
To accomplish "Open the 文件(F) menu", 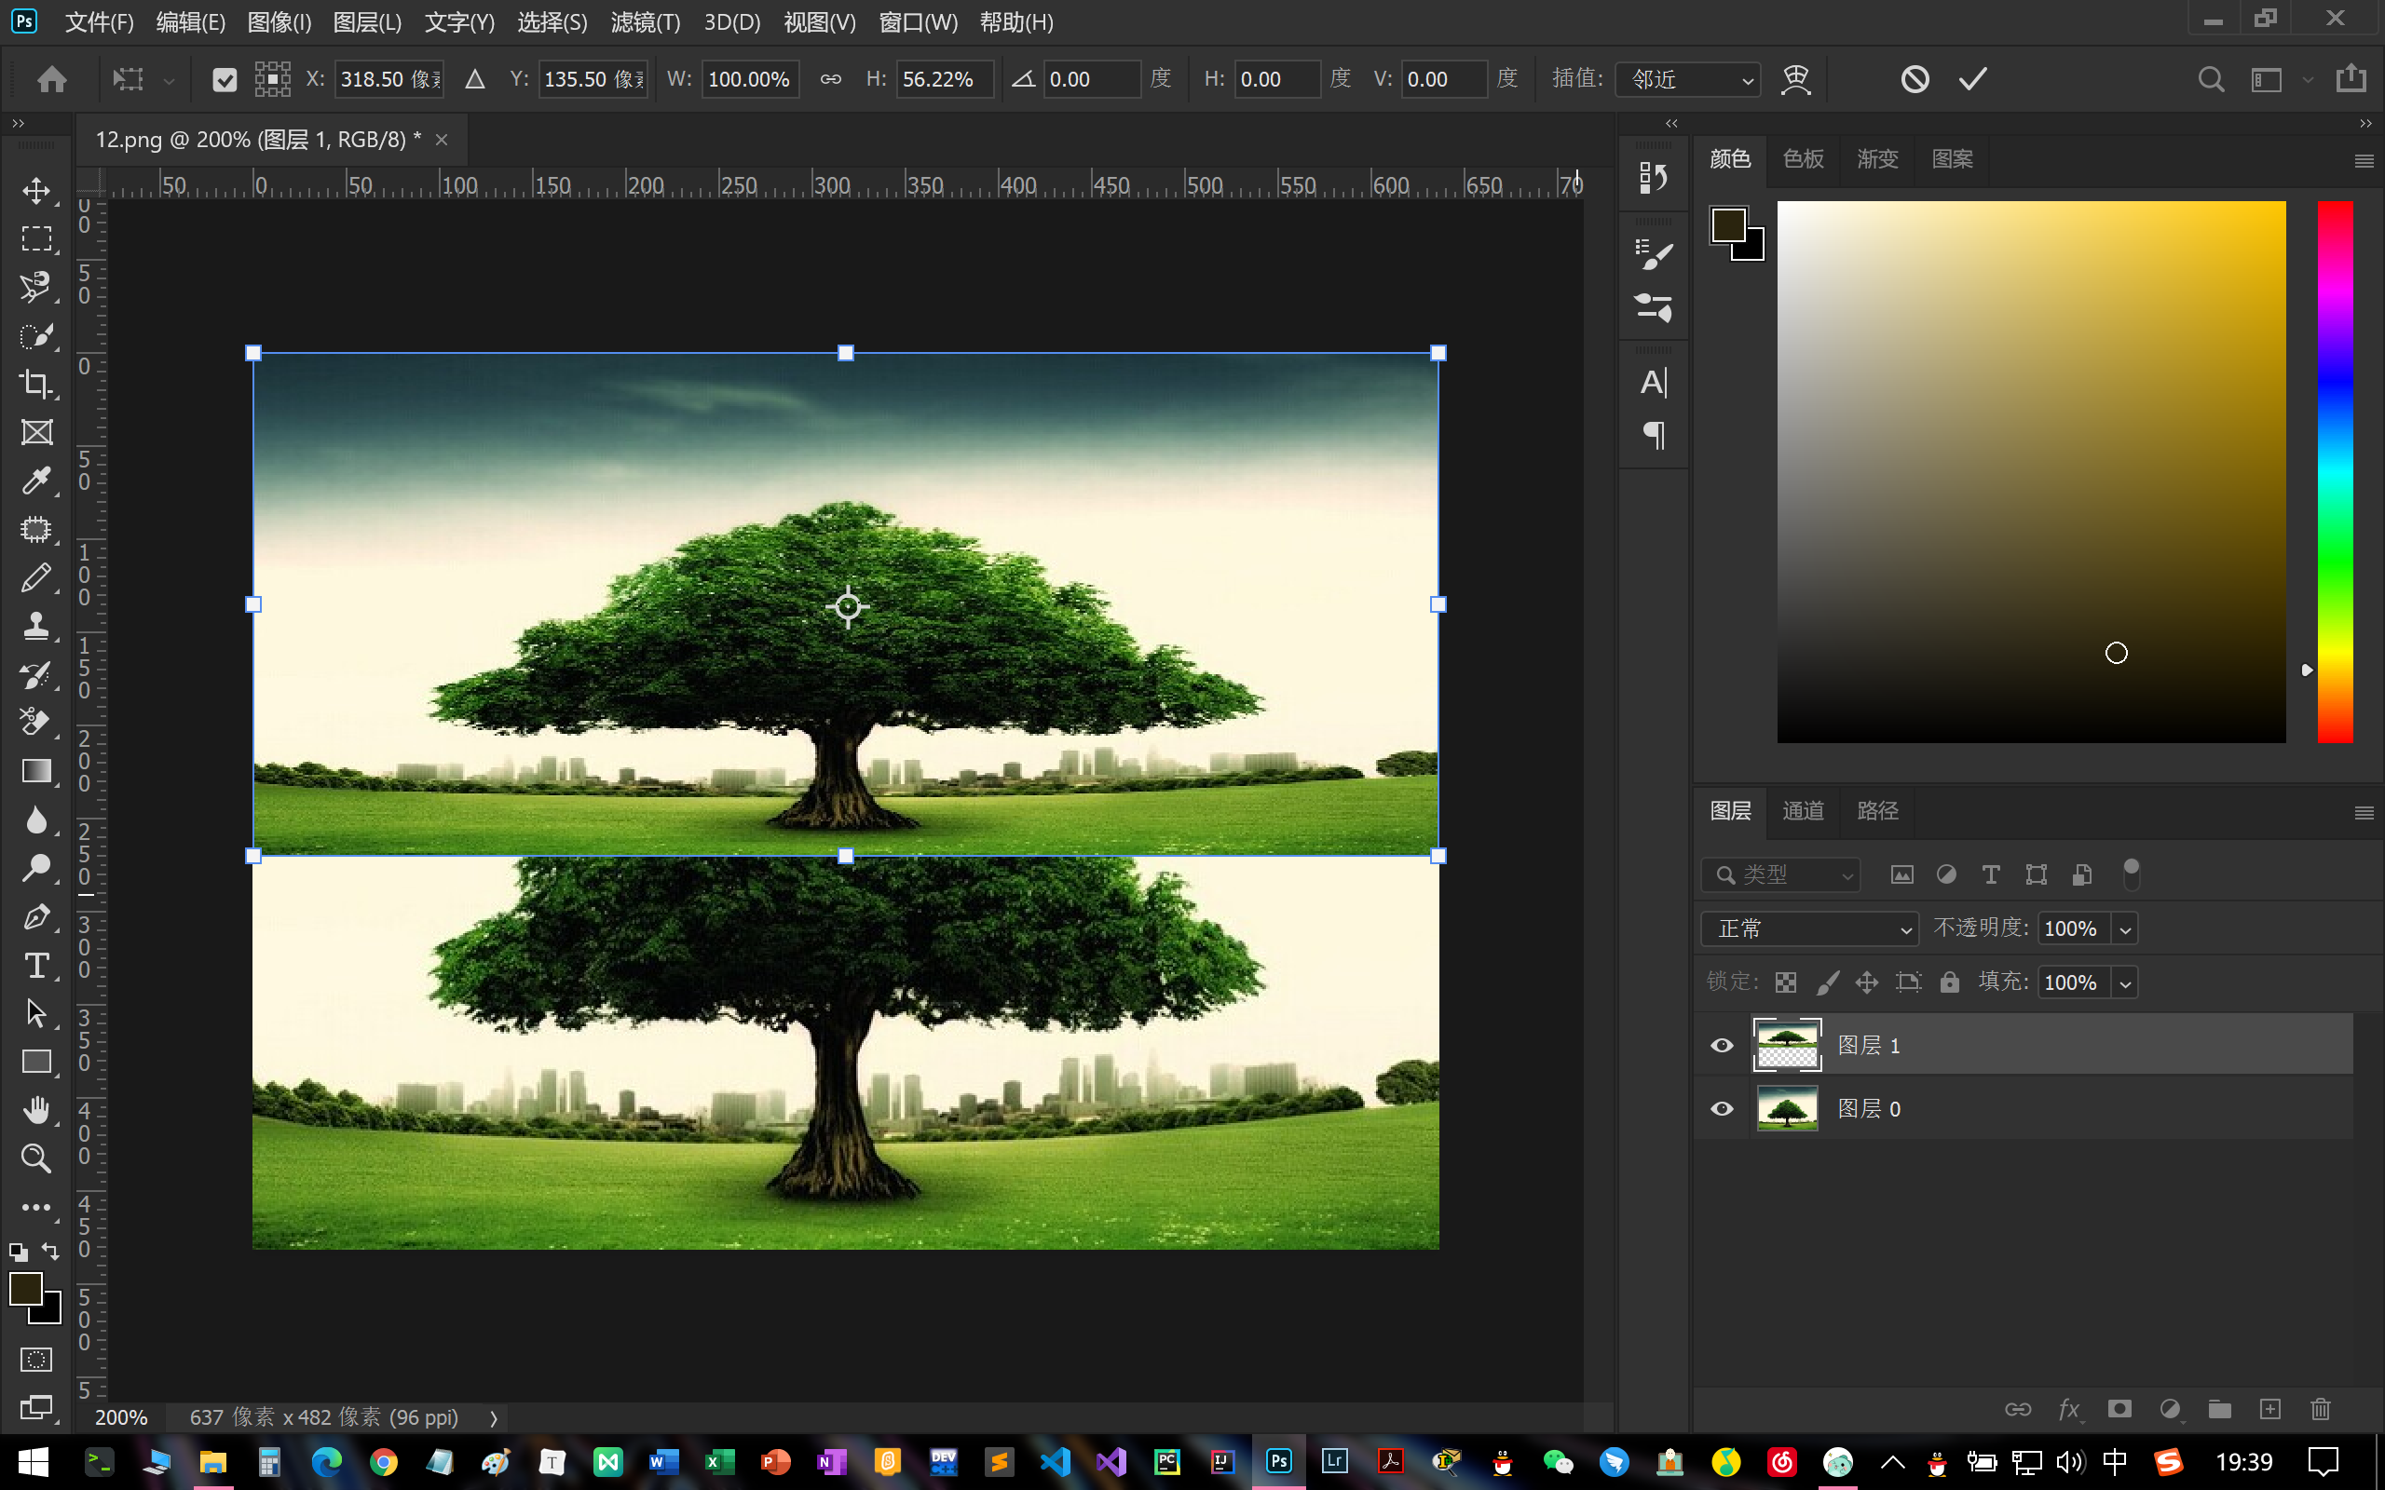I will pos(99,21).
